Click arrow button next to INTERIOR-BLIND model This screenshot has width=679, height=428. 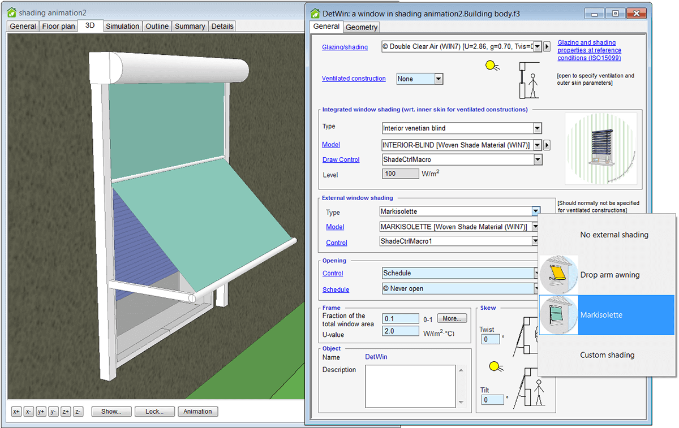[547, 145]
